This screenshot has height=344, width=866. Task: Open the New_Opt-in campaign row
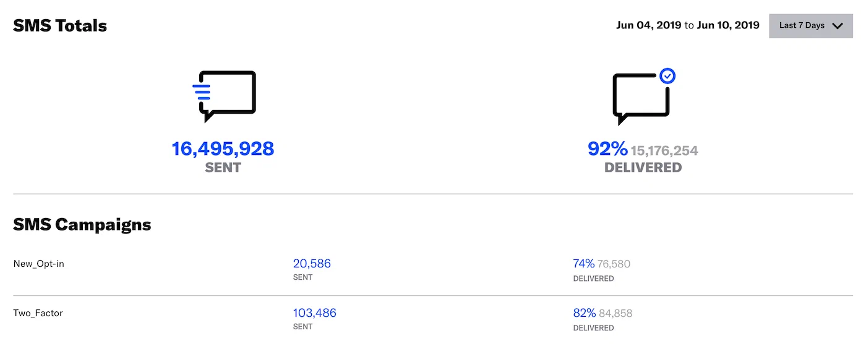[x=39, y=264]
